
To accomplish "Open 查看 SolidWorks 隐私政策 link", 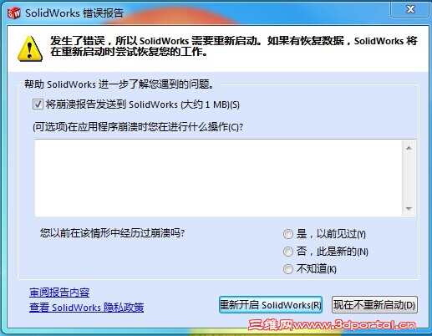I will [86, 308].
